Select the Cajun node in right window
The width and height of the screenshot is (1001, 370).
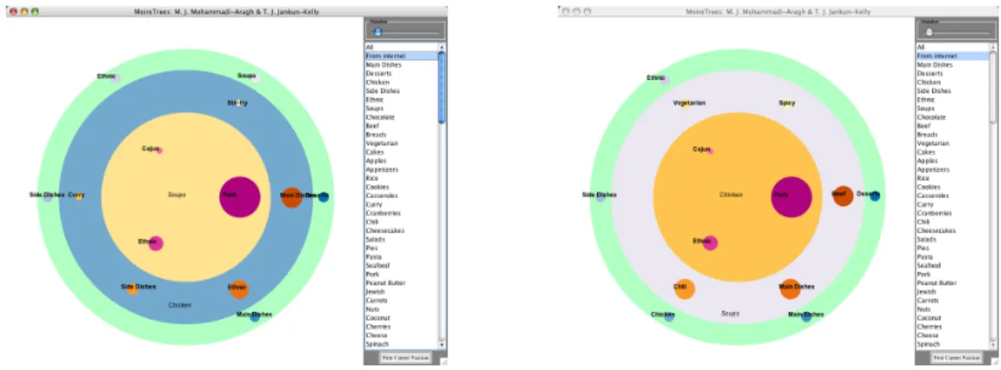(710, 150)
